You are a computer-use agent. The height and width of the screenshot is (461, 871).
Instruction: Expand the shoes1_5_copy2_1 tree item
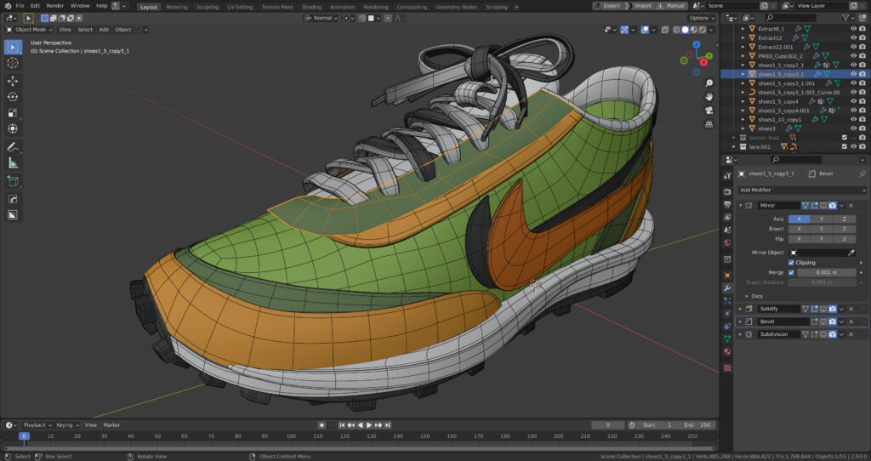tap(743, 65)
